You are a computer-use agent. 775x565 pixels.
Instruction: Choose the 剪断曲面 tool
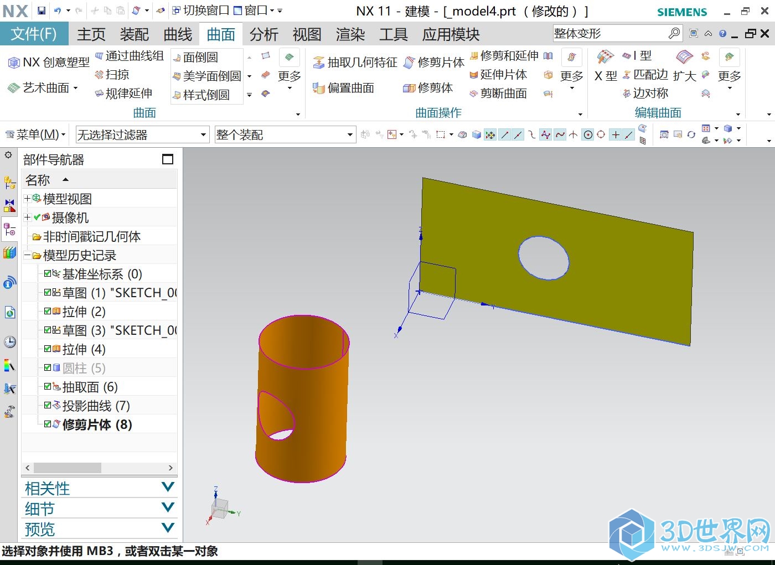coord(498,93)
